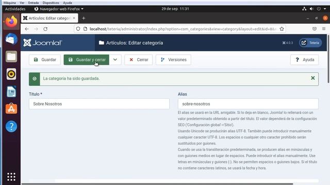Click the Guardar button
Viewport: 330px width, 185px height.
click(45, 60)
